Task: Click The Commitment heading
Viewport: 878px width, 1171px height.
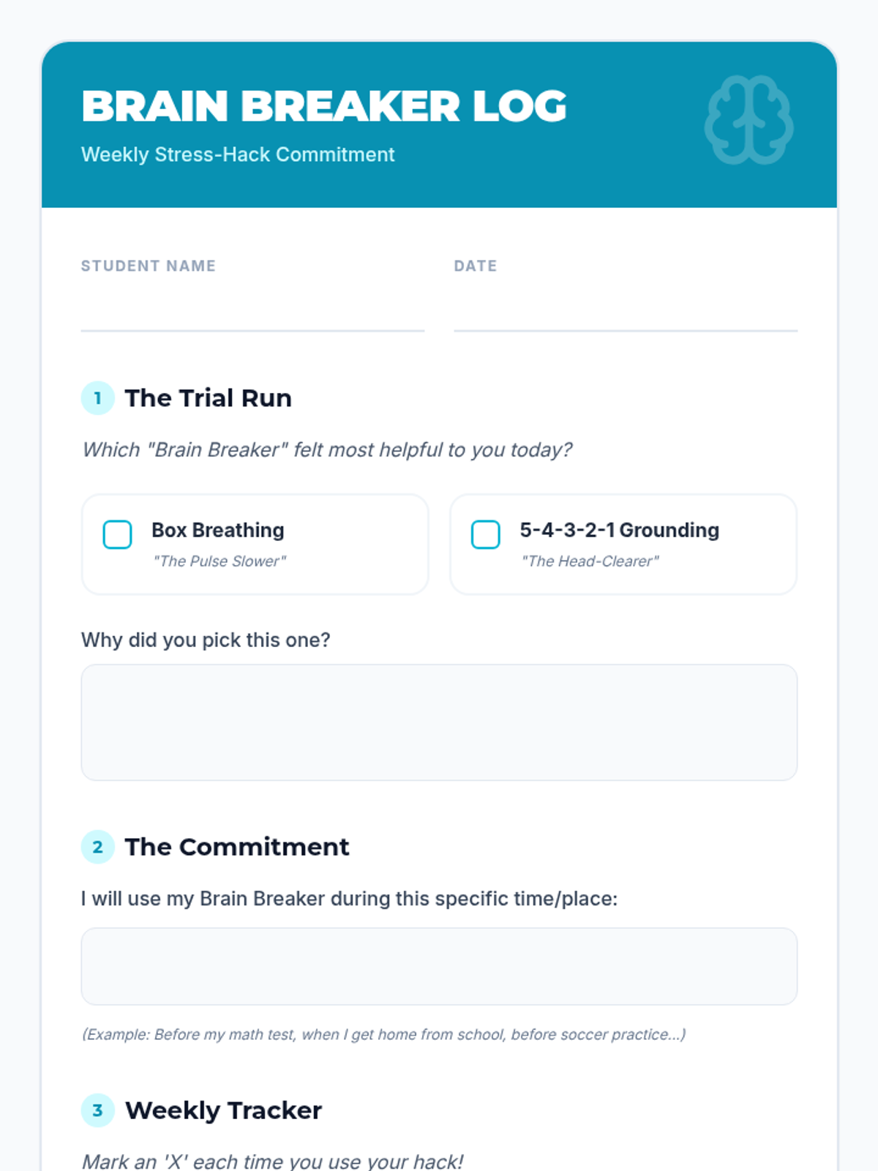Action: pyautogui.click(x=237, y=847)
